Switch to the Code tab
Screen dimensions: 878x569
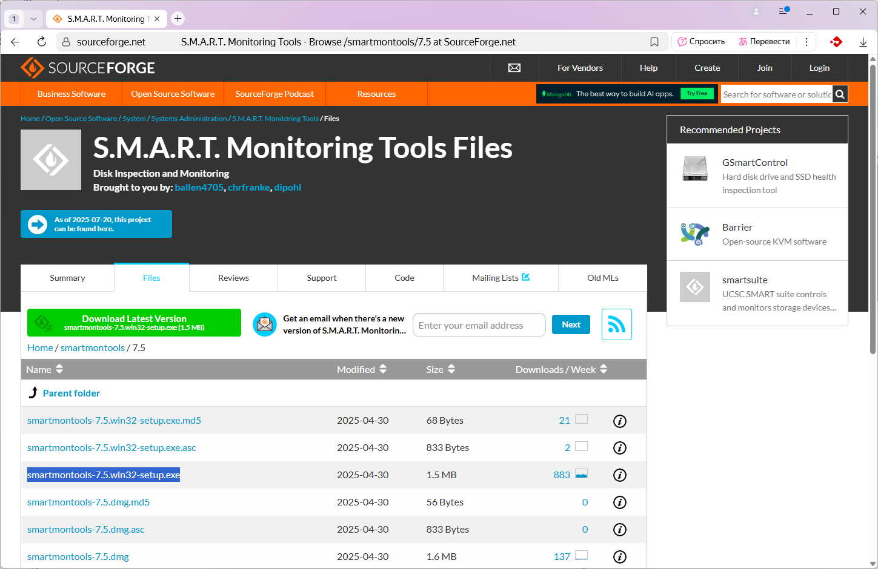tap(404, 278)
